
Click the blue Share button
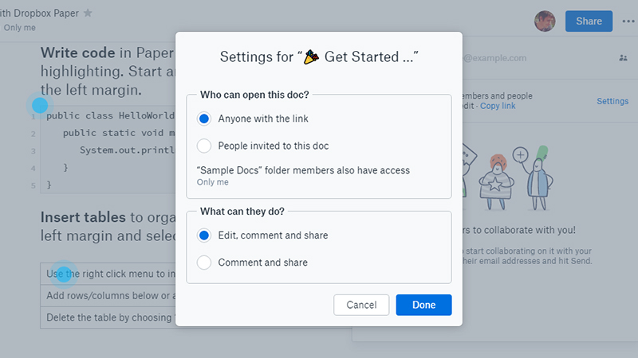[589, 21]
